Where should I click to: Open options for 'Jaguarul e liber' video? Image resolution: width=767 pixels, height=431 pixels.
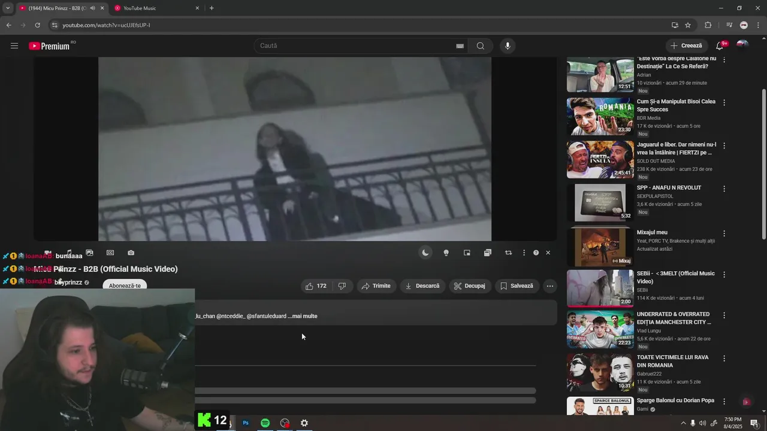[724, 145]
